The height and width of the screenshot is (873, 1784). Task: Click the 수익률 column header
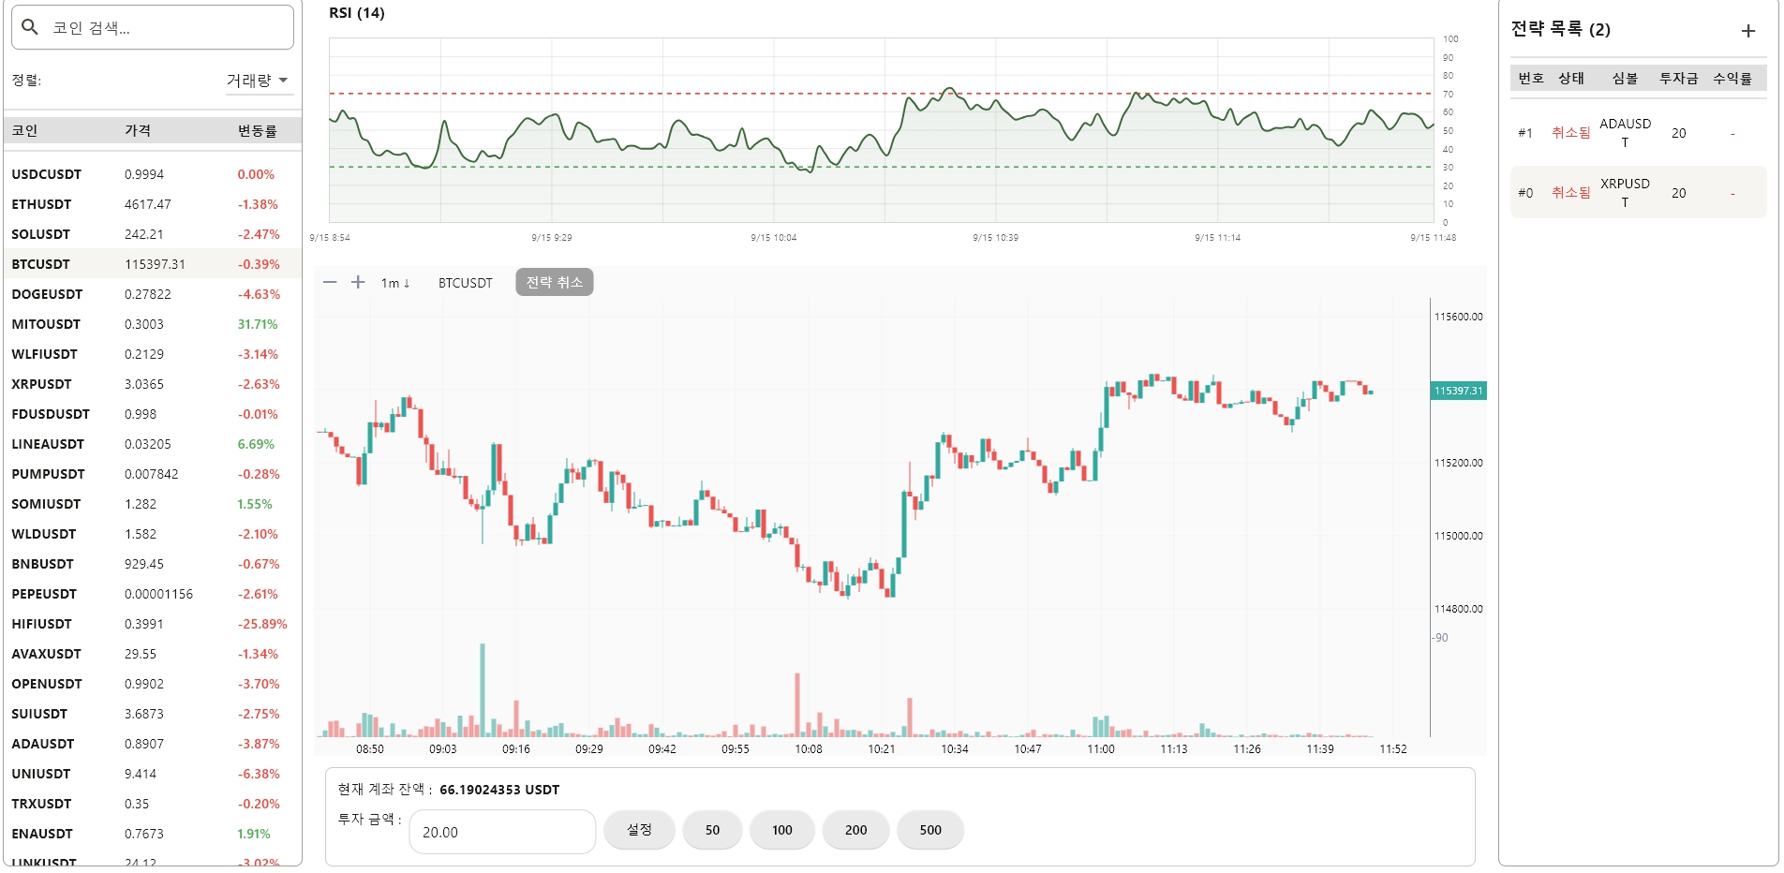[x=1732, y=79]
